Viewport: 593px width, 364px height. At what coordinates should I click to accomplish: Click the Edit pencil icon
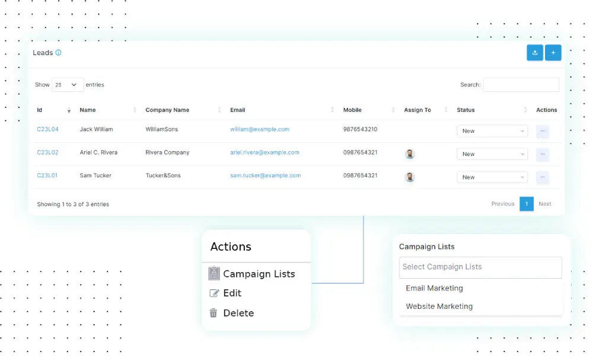pos(213,293)
